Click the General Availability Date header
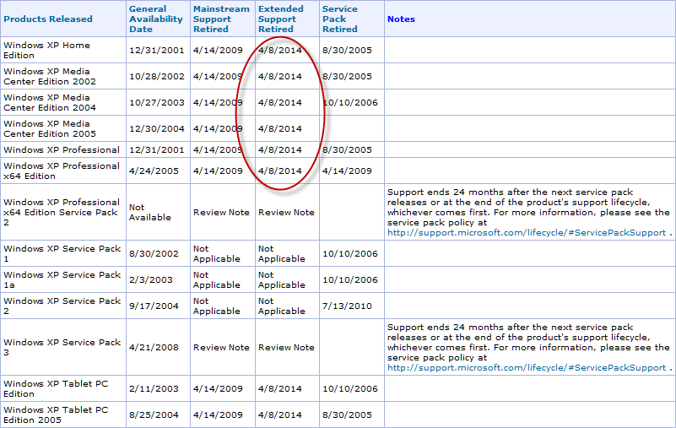Image resolution: width=676 pixels, height=428 pixels. [x=156, y=19]
